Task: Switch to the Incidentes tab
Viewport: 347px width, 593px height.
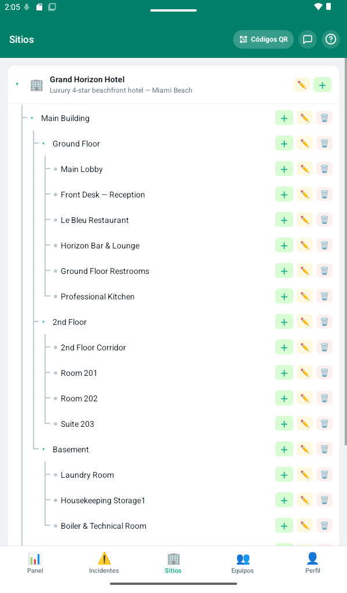Action: (104, 563)
